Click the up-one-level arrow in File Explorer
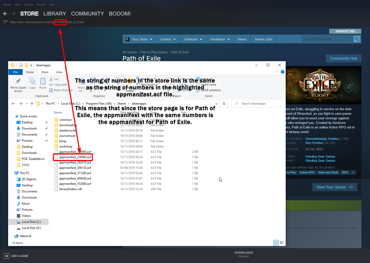Screen dimensions: 370x263 pyautogui.click(x=31, y=103)
